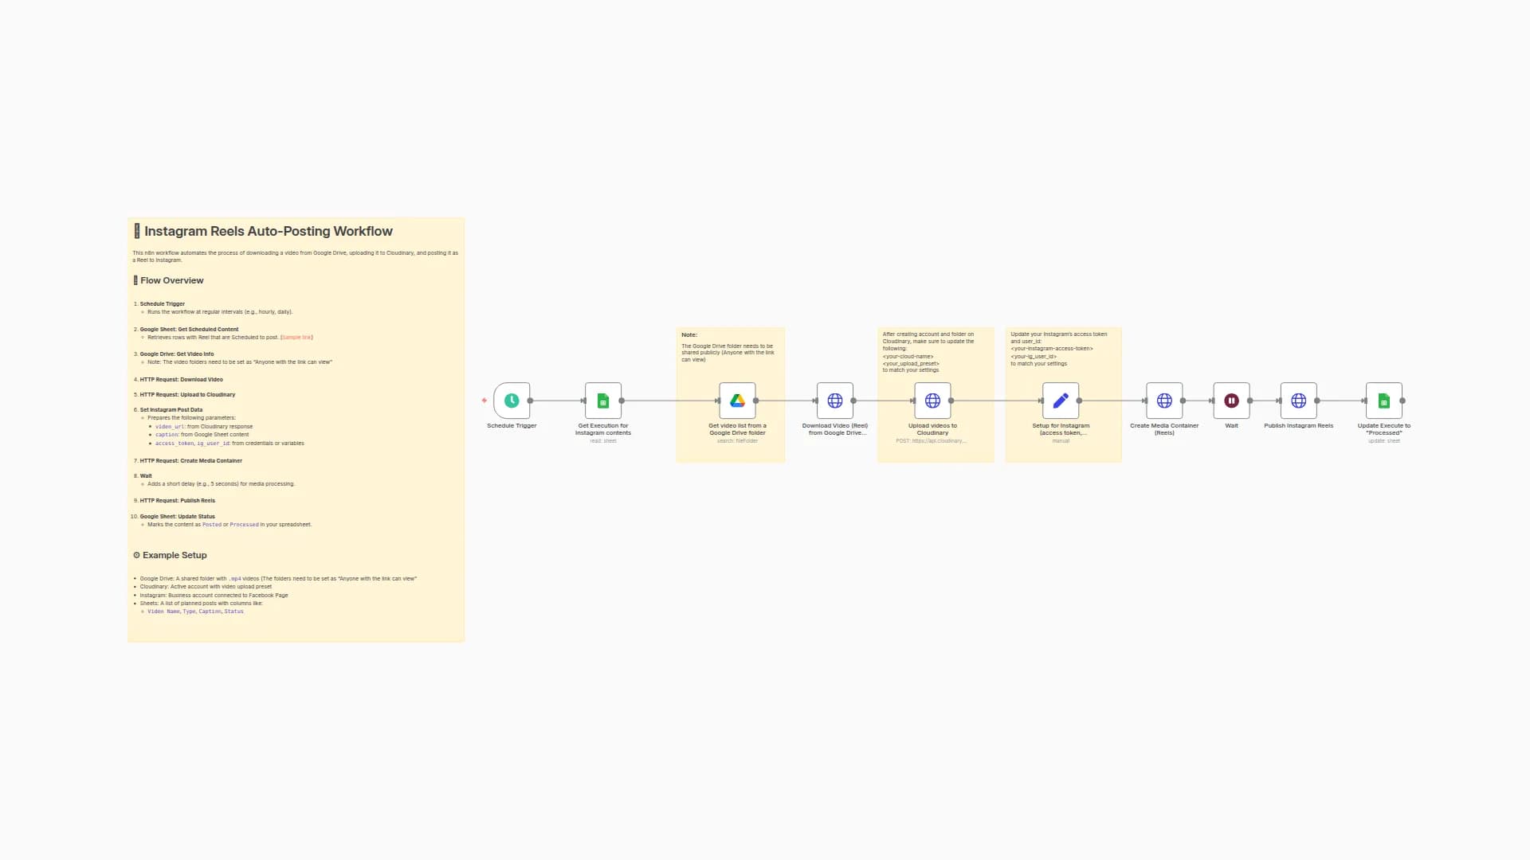Click the Cloudinary setup sticky note text

(x=928, y=351)
